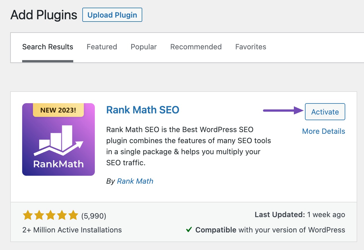Go to the Popular plugins tab
The height and width of the screenshot is (250, 364).
point(144,47)
